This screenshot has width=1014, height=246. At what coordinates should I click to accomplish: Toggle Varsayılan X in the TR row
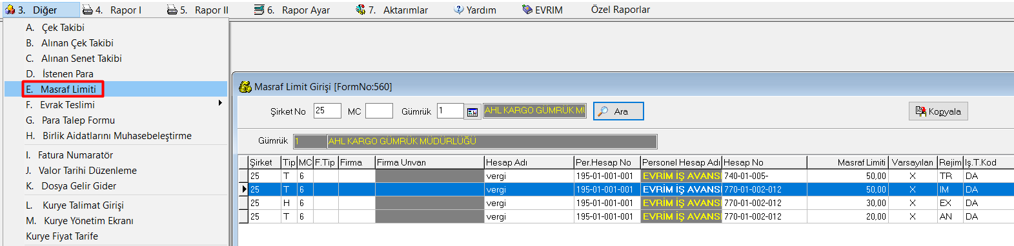pos(913,176)
